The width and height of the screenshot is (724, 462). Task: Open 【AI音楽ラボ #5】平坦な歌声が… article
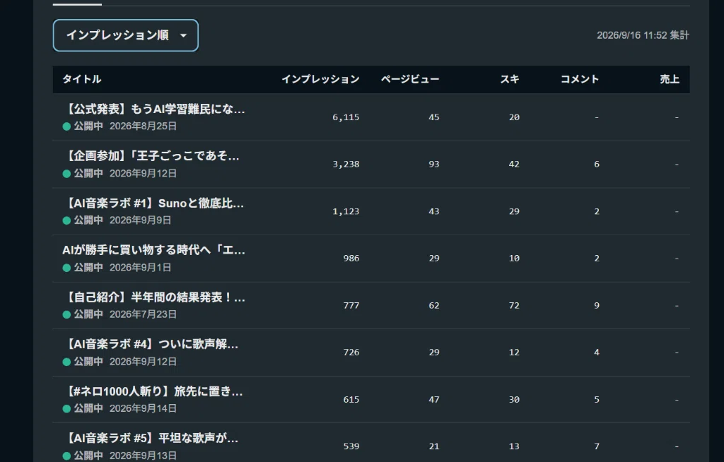click(150, 438)
